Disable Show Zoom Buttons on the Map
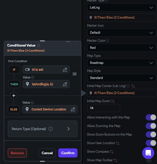 point(151,135)
